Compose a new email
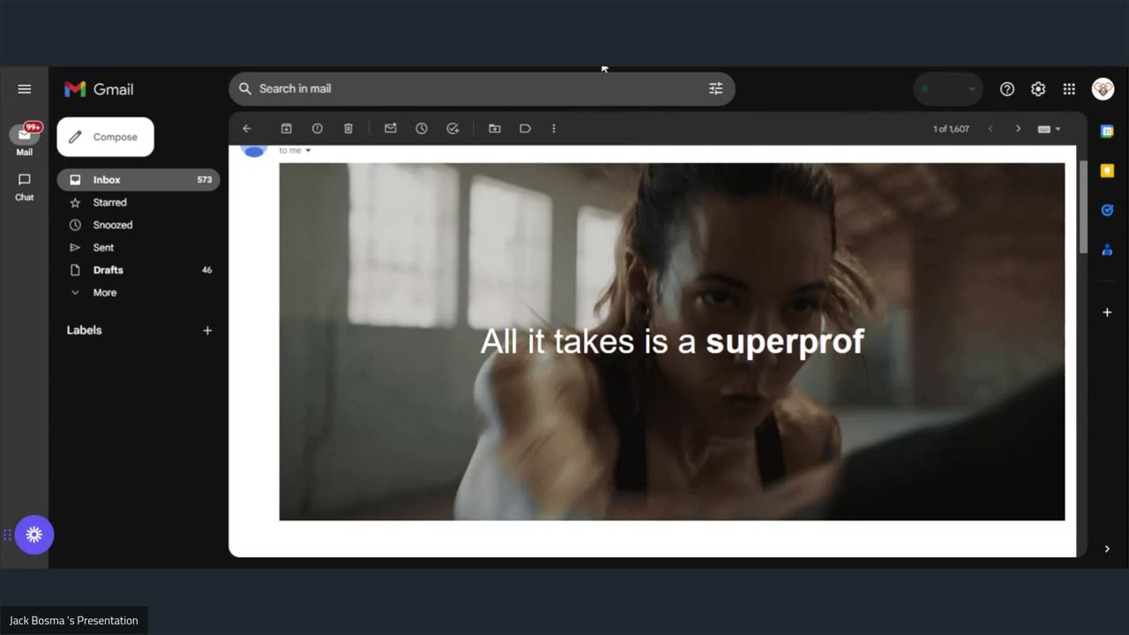 point(105,137)
